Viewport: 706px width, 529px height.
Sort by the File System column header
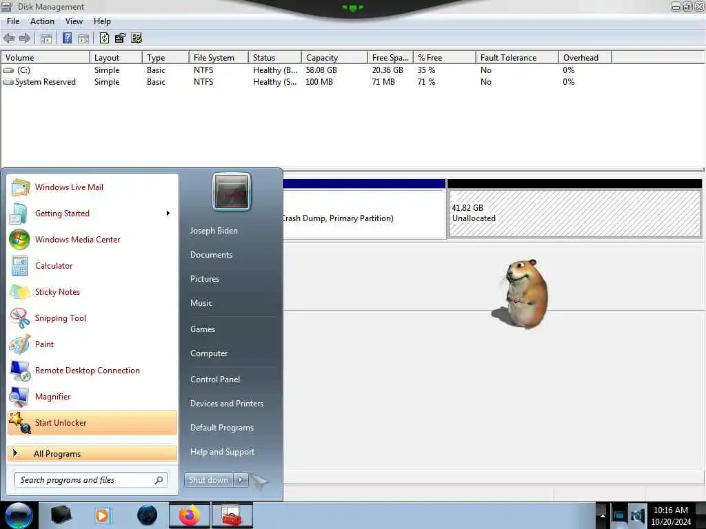tap(219, 58)
